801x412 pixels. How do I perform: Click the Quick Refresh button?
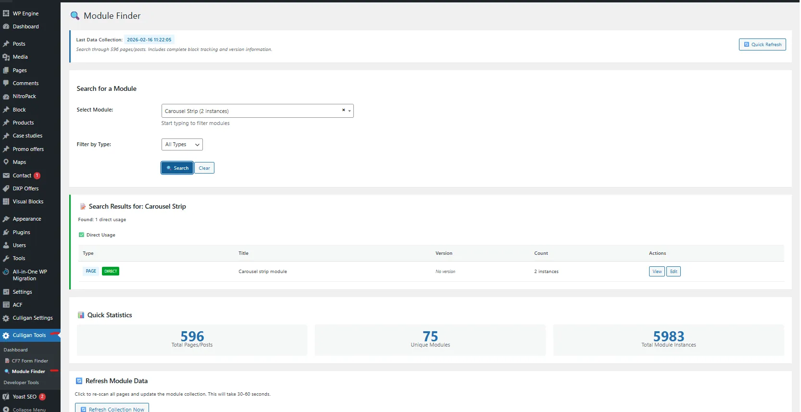(x=762, y=44)
